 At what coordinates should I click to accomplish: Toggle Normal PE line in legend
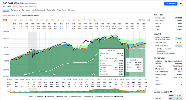pyautogui.click(x=39, y=97)
